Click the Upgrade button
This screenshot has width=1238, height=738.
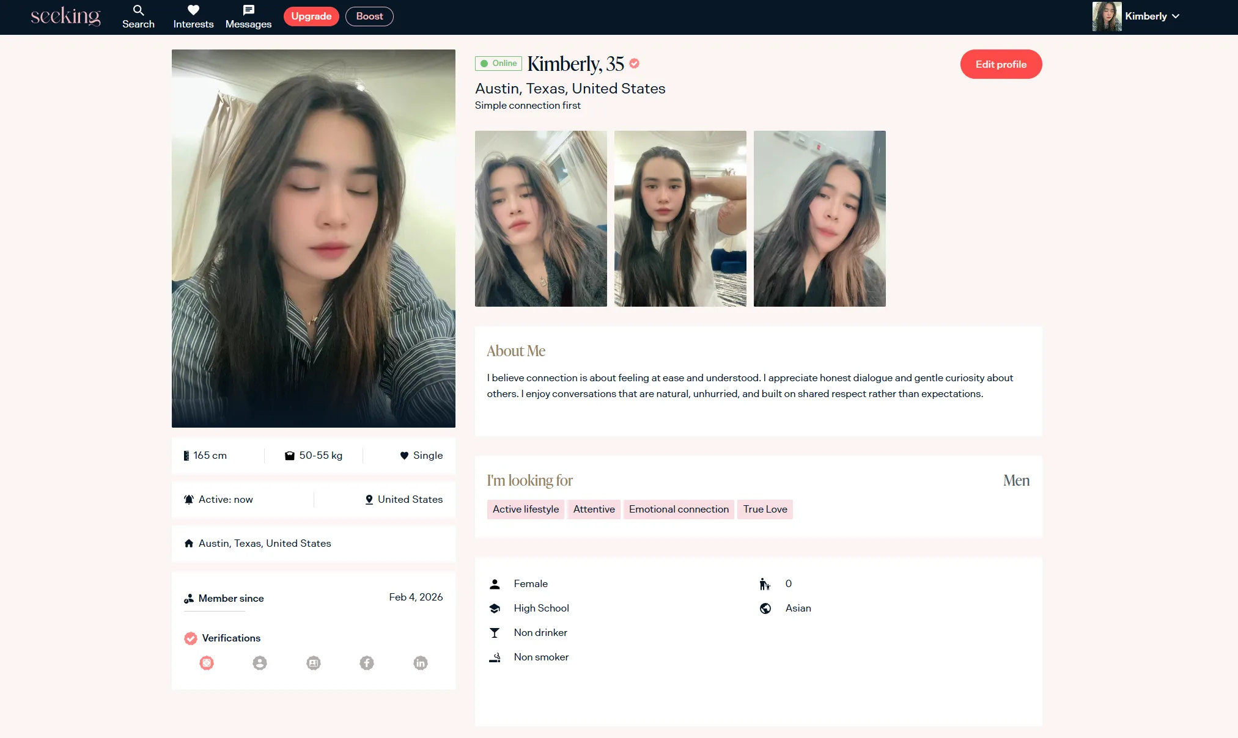click(311, 16)
